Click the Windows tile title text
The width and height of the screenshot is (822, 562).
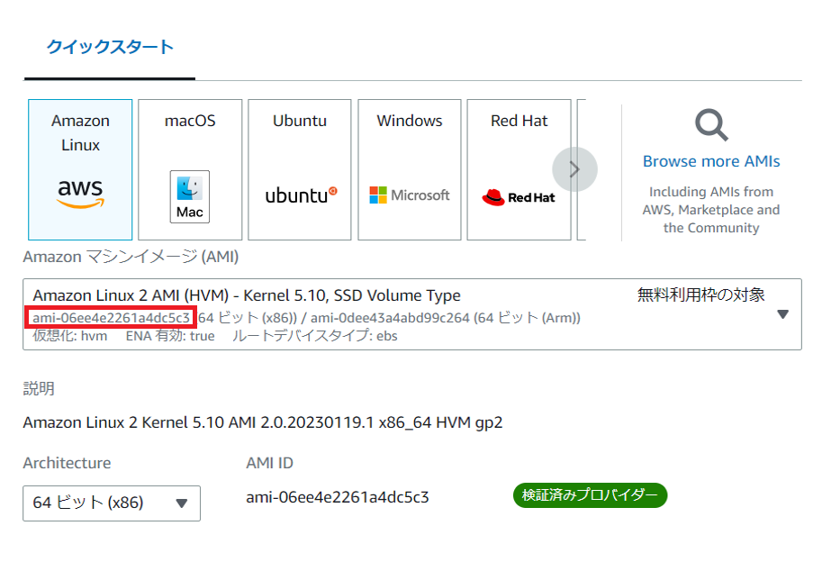click(410, 121)
